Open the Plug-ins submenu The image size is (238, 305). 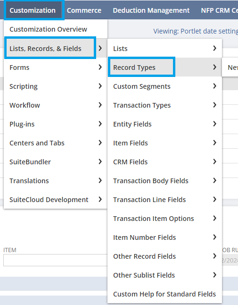tap(56, 124)
